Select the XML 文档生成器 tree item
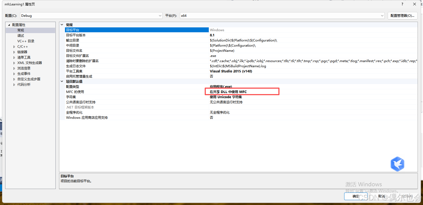Screen dimensions: 423x205 pyautogui.click(x=30, y=63)
